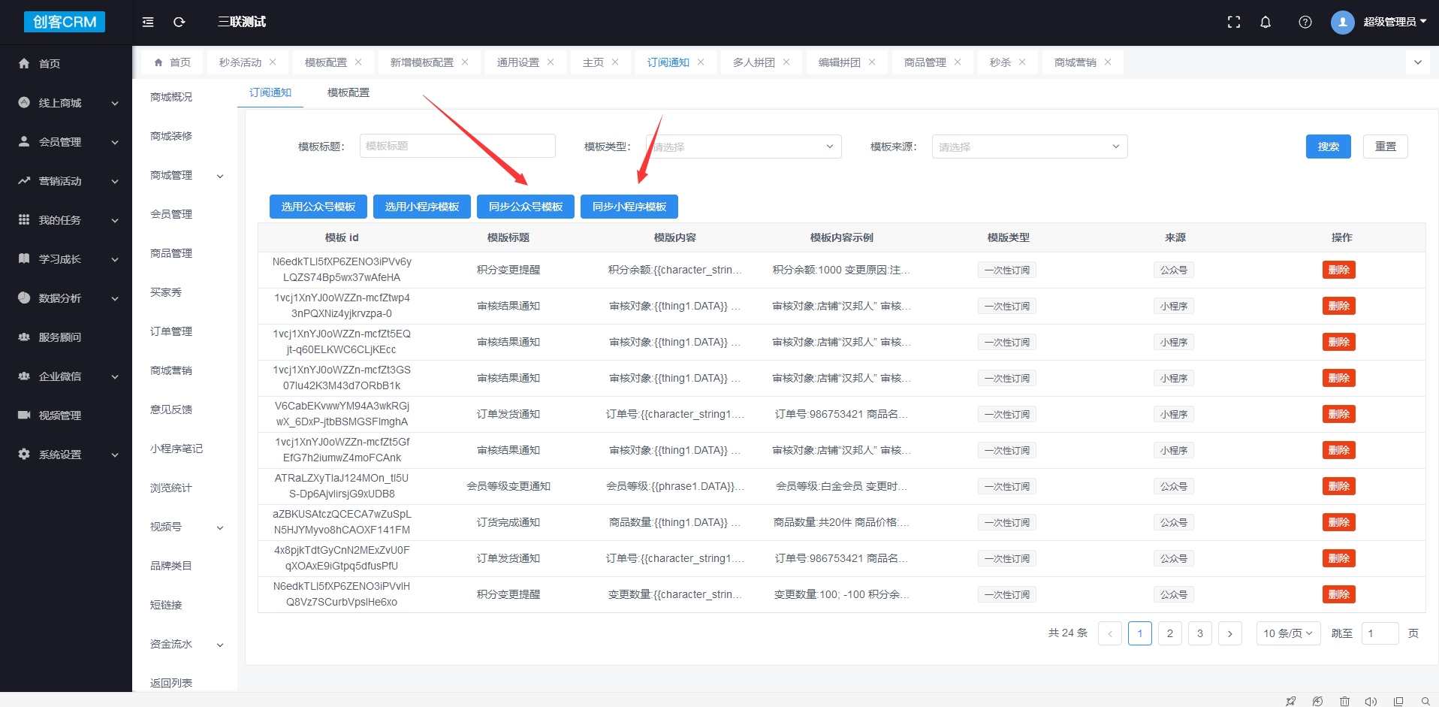
Task: Click the 重置 button
Action: pos(1386,147)
